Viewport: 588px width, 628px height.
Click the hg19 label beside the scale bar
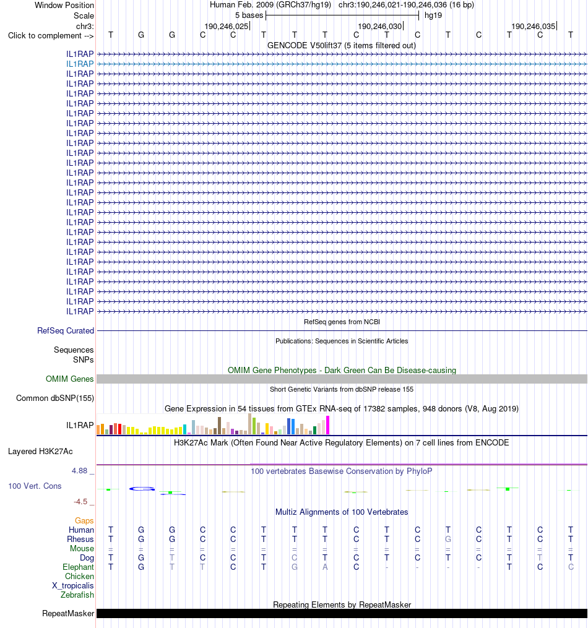coord(433,15)
